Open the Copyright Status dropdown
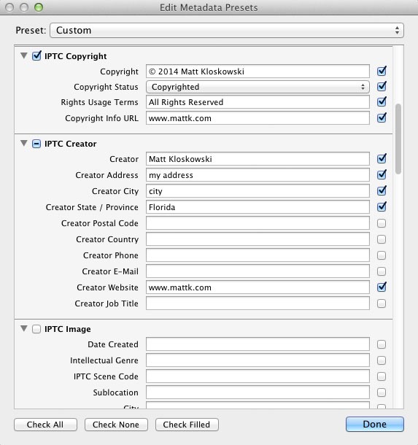This screenshot has width=418, height=445. (258, 87)
